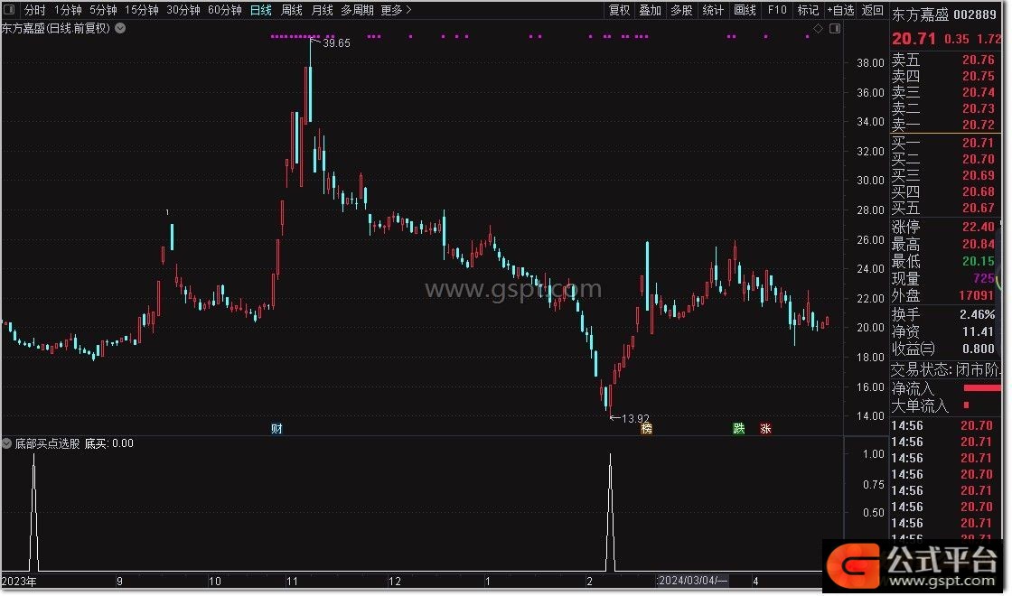The image size is (1012, 596).
Task: Click the 返回 back button
Action: pos(873,10)
